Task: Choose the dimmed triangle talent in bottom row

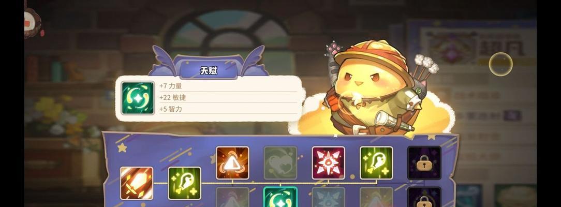Action: pyautogui.click(x=376, y=197)
